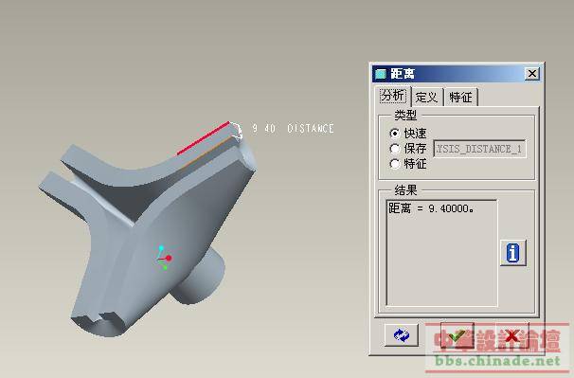The height and width of the screenshot is (378, 574).
Task: Select the 特征 radio option under 类型
Action: pos(394,164)
